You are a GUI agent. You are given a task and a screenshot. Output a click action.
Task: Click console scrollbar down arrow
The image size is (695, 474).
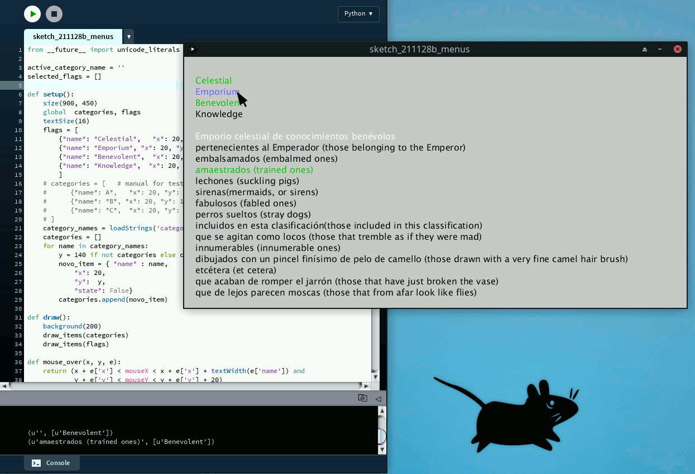(382, 449)
